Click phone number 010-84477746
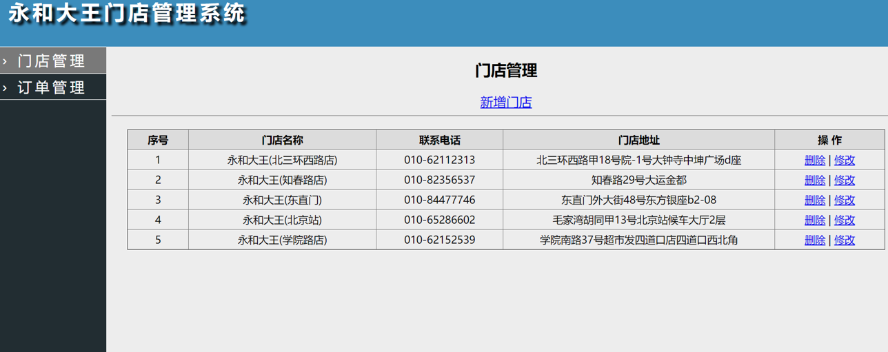The image size is (888, 352). pos(440,200)
